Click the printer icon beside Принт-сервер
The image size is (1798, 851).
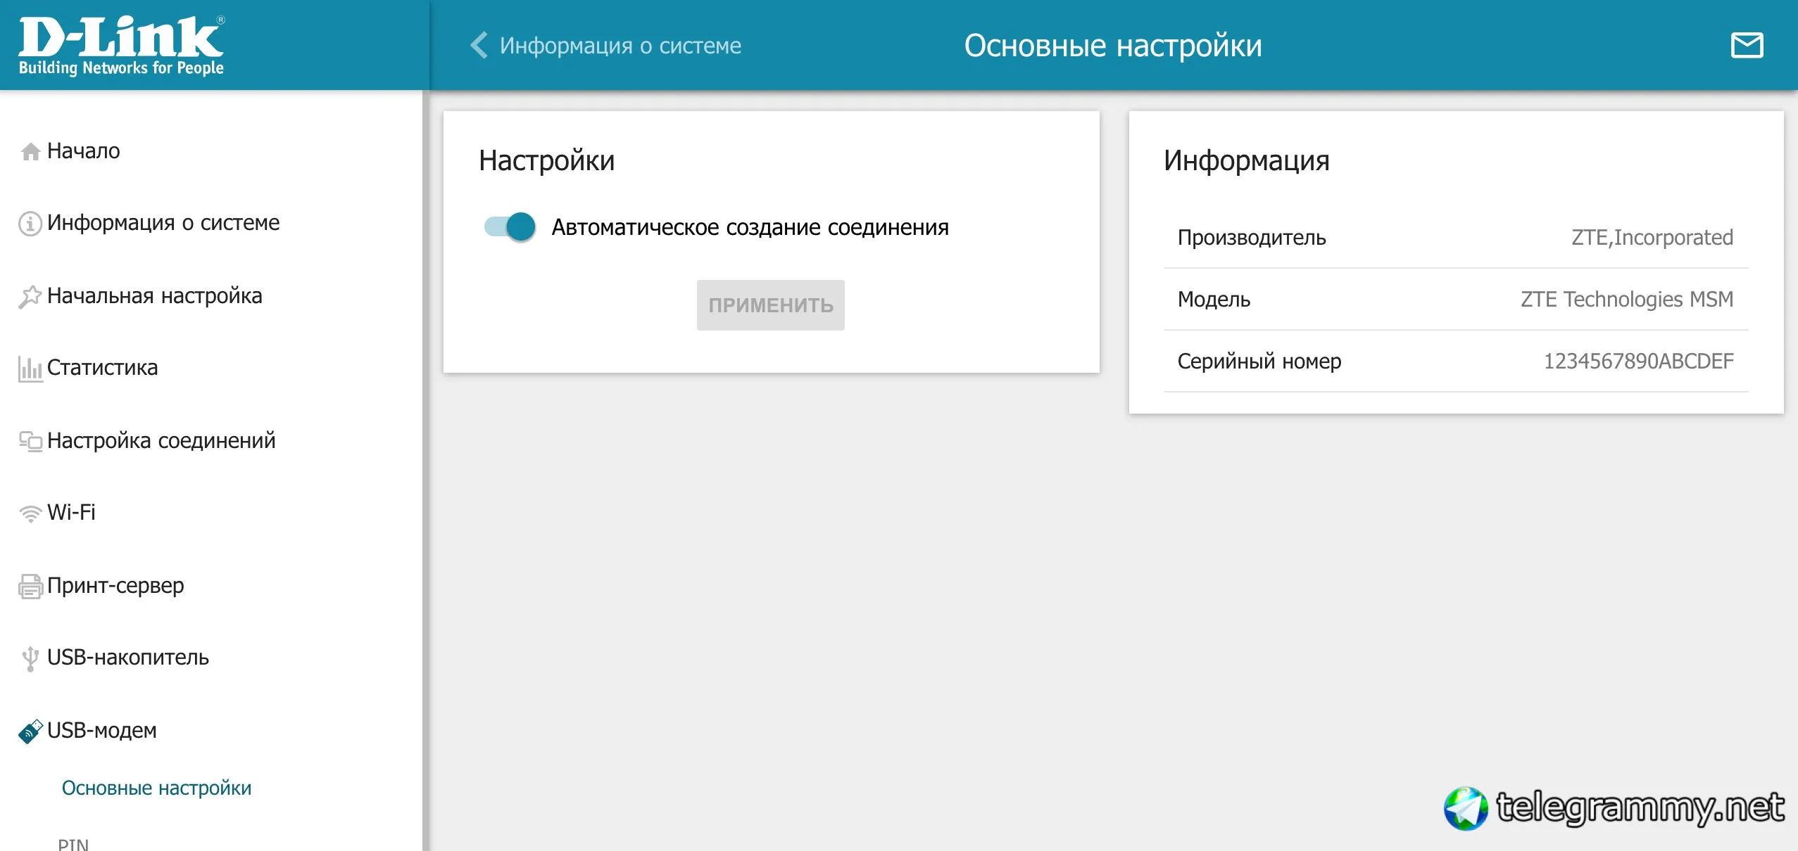click(x=30, y=586)
